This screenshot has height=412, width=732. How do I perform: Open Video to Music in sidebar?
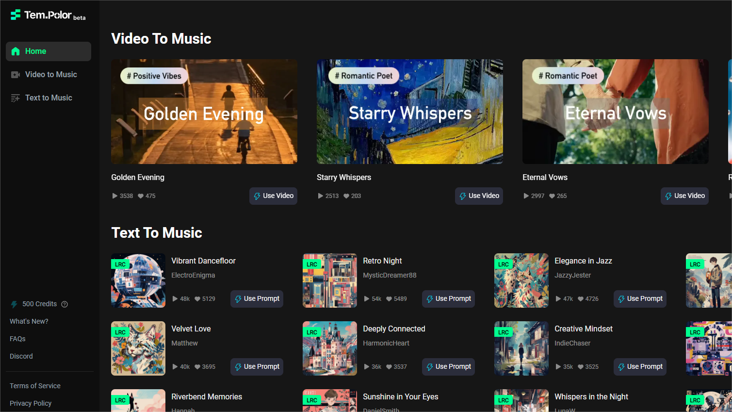pos(49,75)
